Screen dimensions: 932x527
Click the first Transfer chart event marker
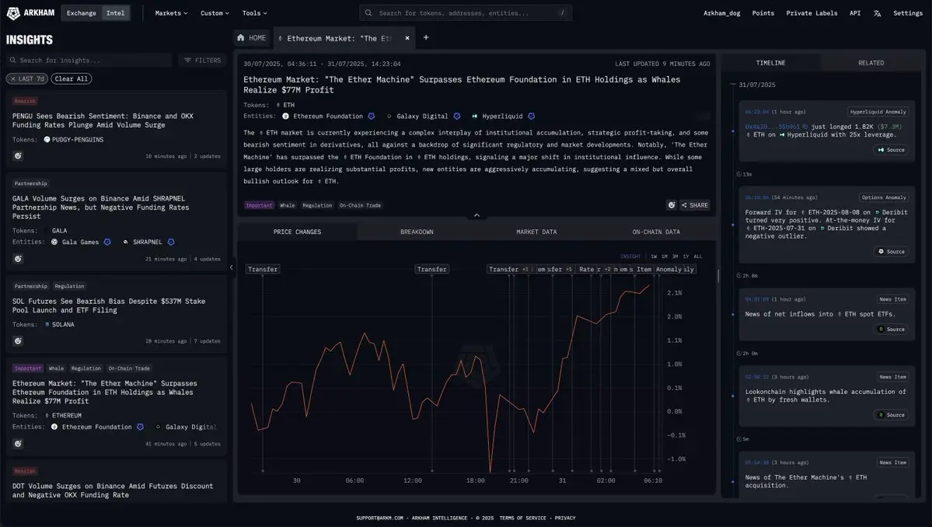tap(263, 269)
